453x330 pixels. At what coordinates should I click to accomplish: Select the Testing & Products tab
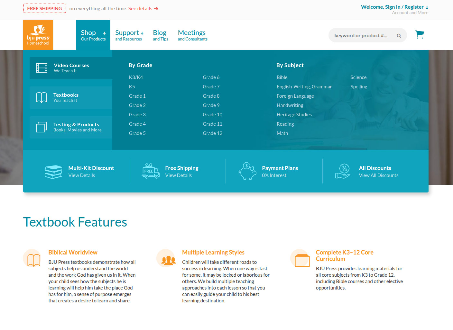[x=71, y=127]
